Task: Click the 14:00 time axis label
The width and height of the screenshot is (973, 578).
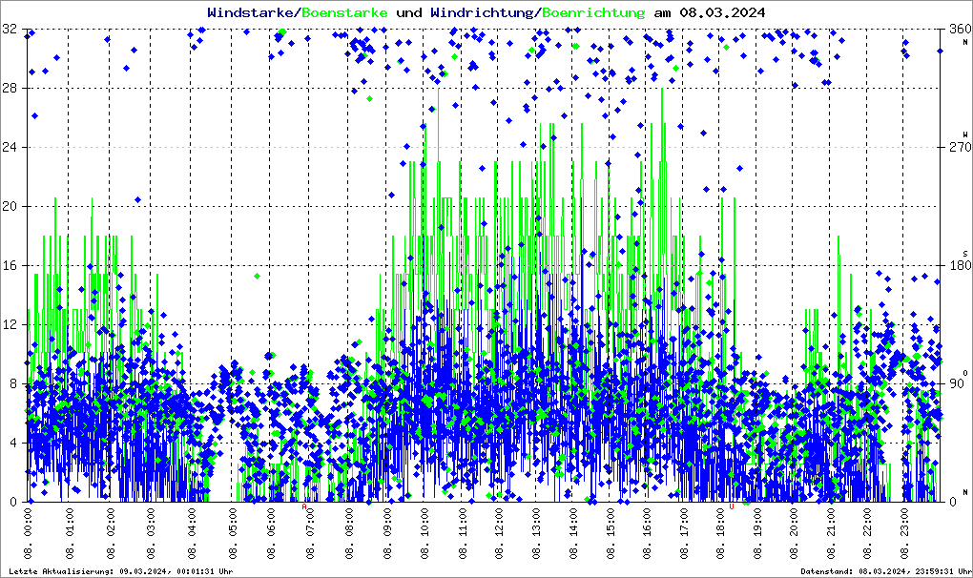Action: tap(573, 533)
